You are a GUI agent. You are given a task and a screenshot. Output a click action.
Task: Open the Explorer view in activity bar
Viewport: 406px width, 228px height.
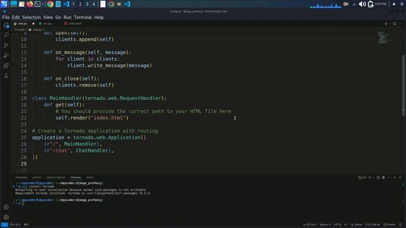(6, 25)
